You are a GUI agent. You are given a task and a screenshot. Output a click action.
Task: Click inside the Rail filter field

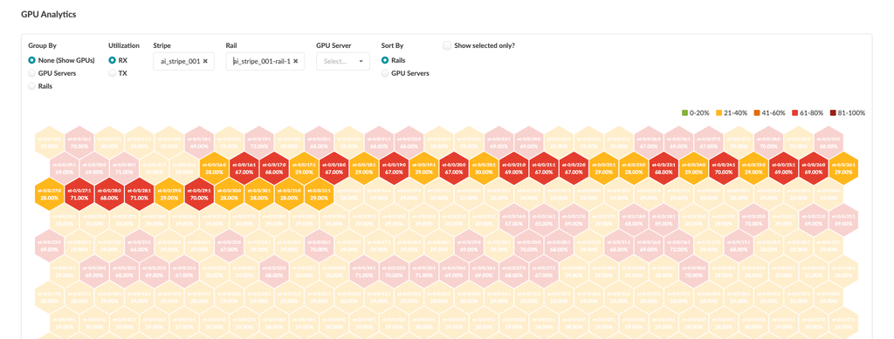point(265,61)
